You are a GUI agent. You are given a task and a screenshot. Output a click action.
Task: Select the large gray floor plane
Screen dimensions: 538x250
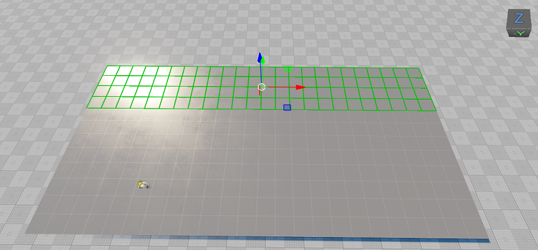point(257,171)
